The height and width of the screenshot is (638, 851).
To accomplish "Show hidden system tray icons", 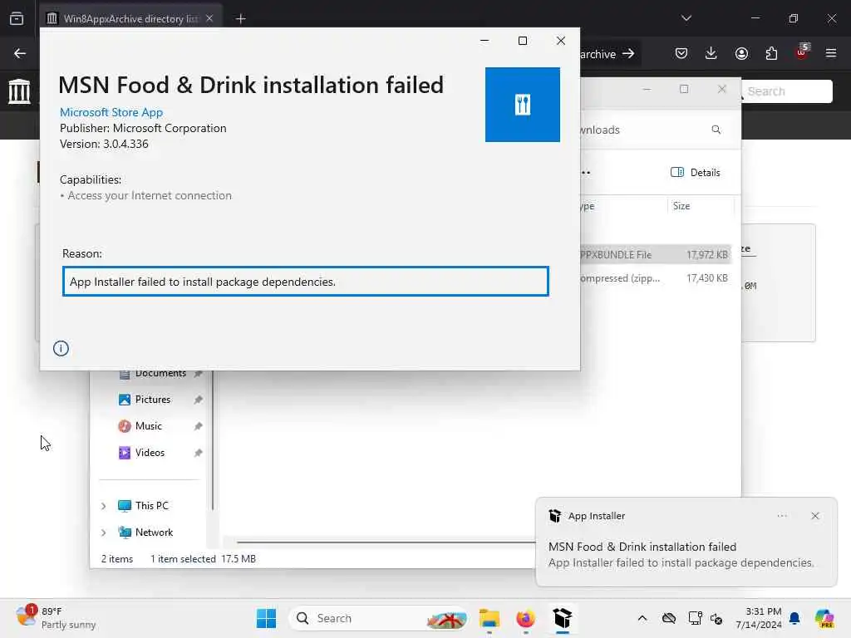I will click(642, 618).
